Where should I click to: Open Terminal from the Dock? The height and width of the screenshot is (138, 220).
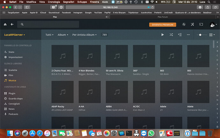click(129, 133)
